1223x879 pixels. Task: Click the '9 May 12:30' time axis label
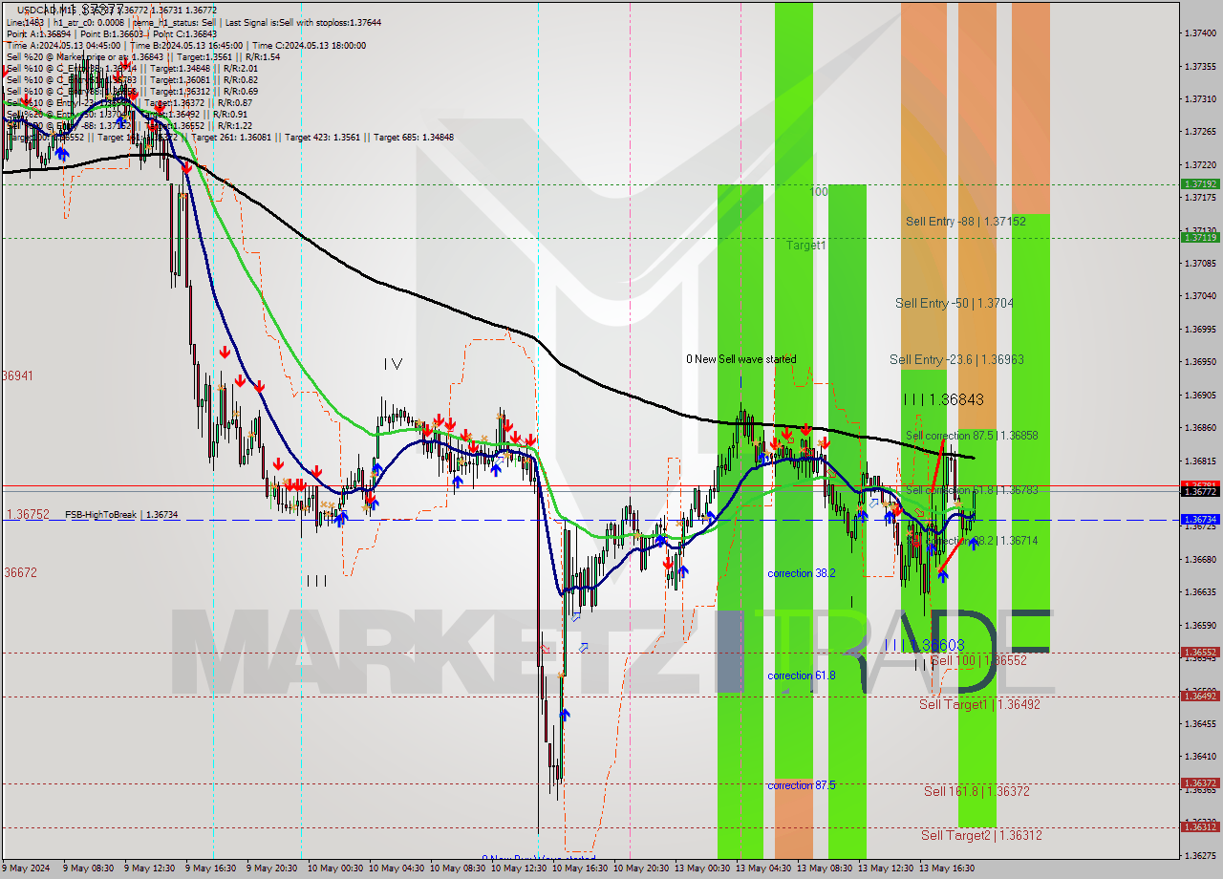tap(151, 868)
